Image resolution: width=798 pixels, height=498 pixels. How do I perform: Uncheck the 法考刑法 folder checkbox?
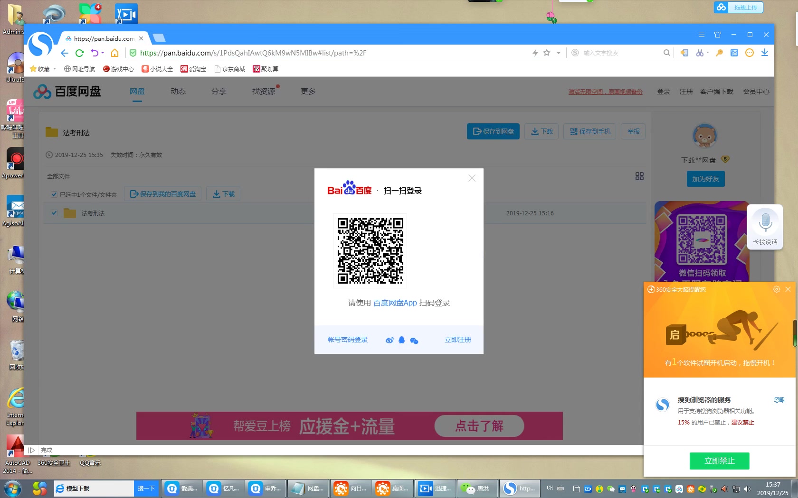[x=54, y=213]
